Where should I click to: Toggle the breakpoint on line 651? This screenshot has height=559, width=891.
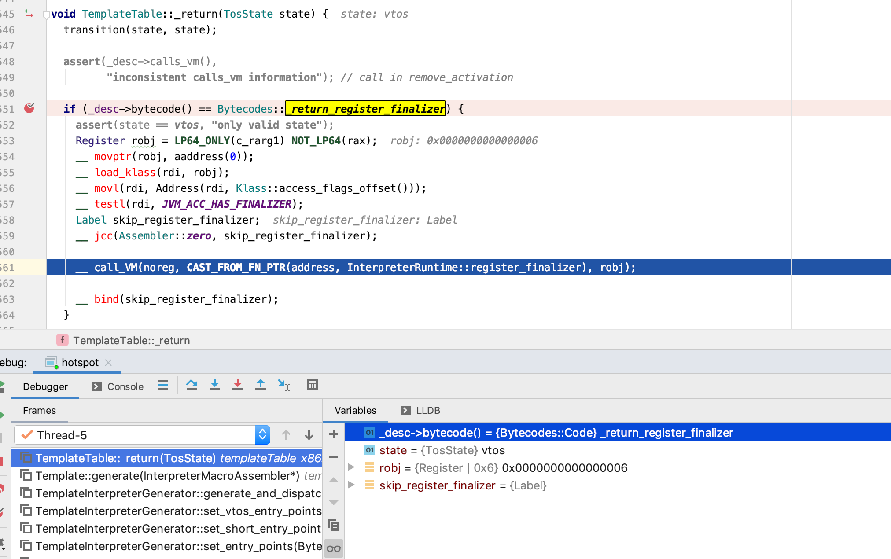click(29, 108)
